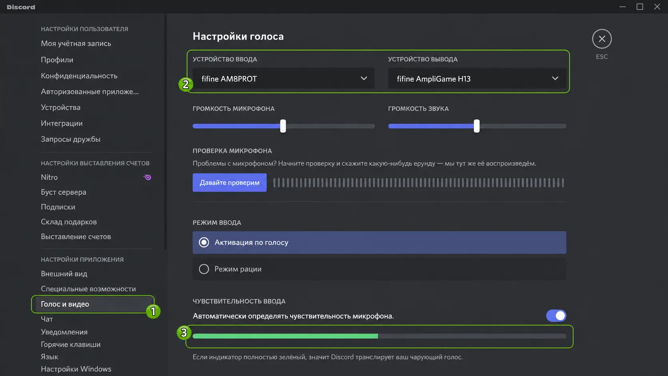The image size is (668, 376).
Task: Adjust the microphone volume slider handle
Action: [283, 126]
